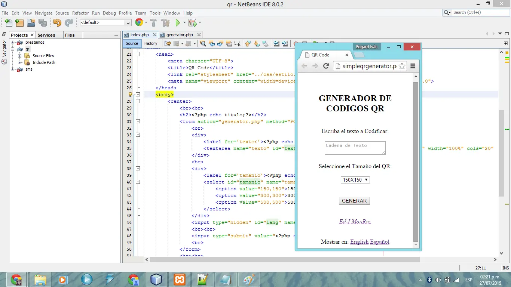This screenshot has width=511, height=287.
Task: Redo the last edit
Action: coord(68,22)
